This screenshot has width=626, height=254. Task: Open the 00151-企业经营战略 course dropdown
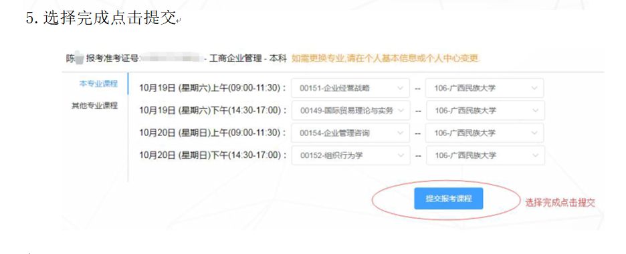pyautogui.click(x=350, y=89)
